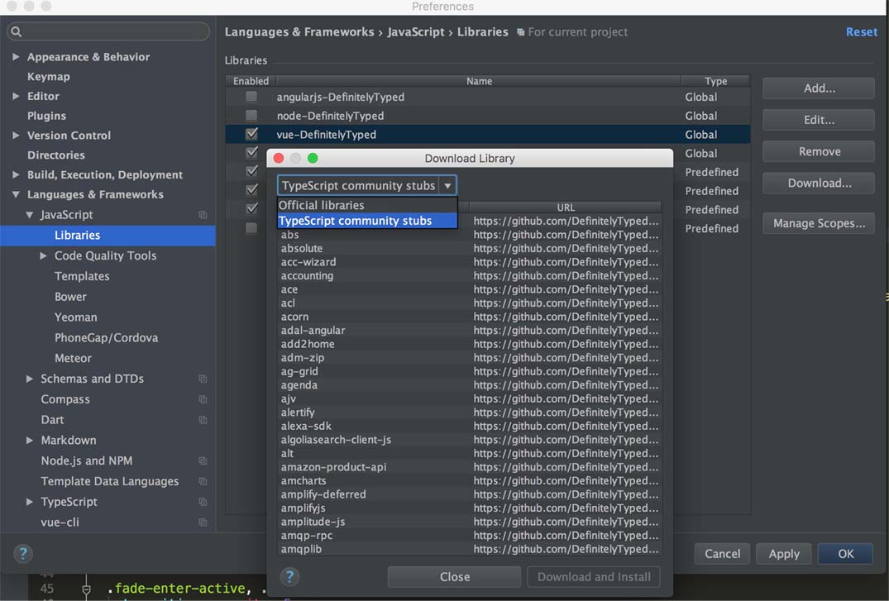
Task: Click the URL column header in dialog
Action: point(566,207)
